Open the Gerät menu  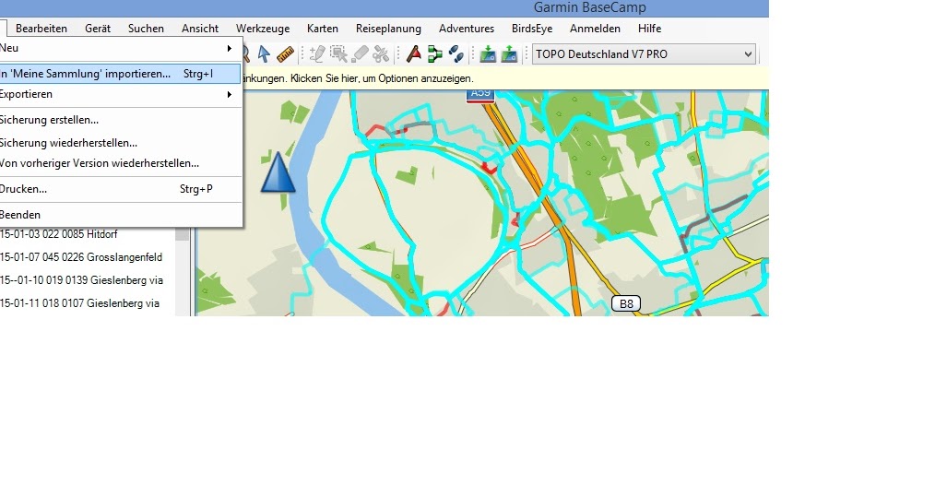coord(97,29)
